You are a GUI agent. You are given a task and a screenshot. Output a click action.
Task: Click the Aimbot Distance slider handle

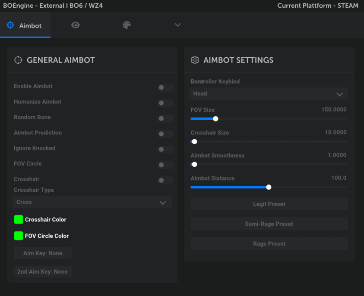coord(269,187)
